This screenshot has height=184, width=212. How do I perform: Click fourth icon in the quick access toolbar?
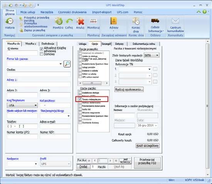[x=25, y=5]
